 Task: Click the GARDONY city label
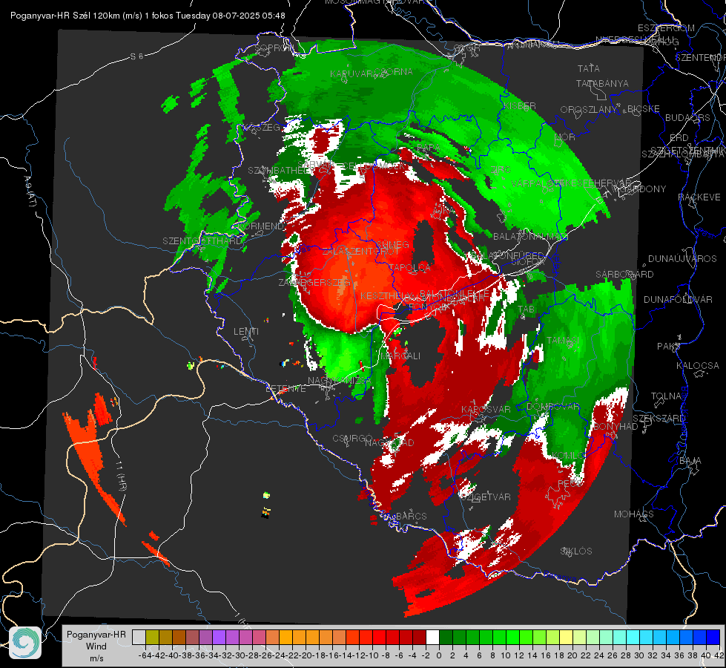[644, 189]
